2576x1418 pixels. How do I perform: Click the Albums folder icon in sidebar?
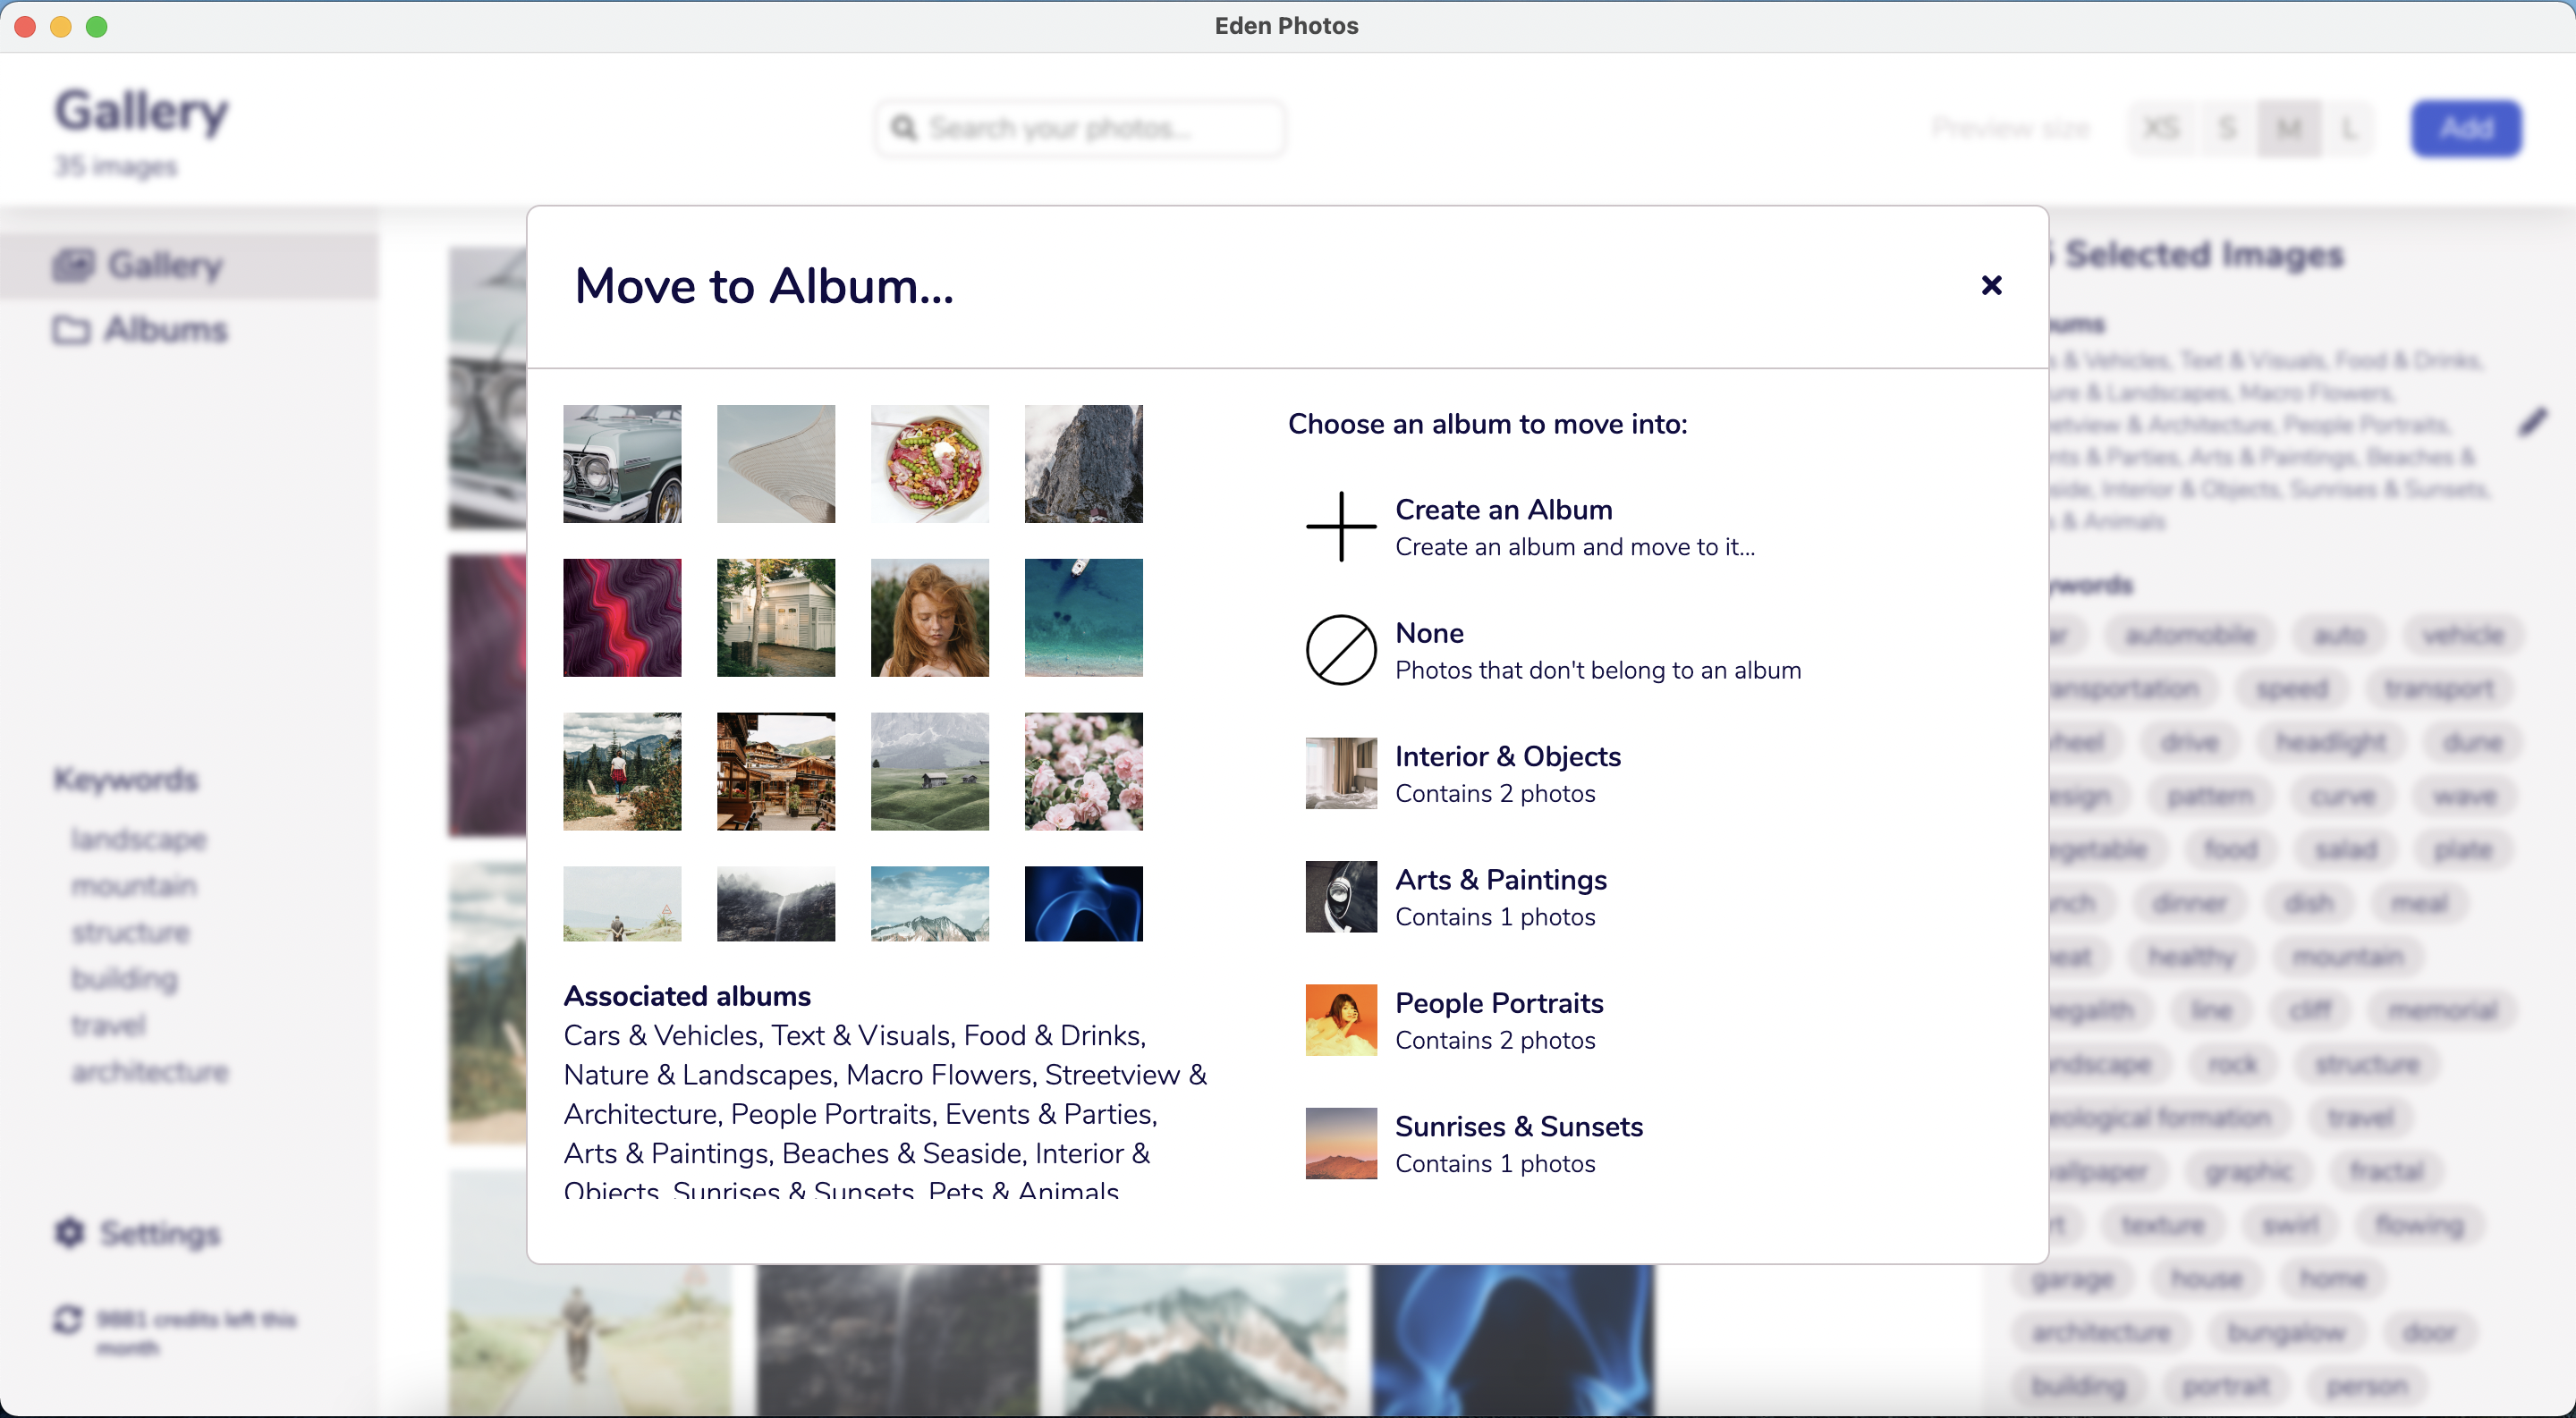click(70, 330)
